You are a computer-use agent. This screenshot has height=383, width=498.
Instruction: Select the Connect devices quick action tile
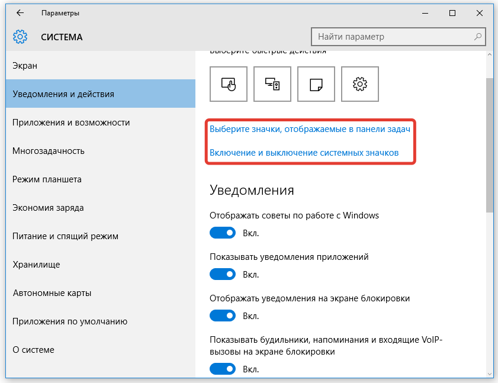272,84
